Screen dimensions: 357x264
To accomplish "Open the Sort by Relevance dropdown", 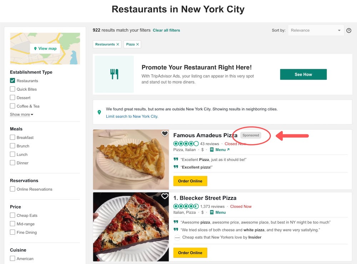I will (x=316, y=30).
